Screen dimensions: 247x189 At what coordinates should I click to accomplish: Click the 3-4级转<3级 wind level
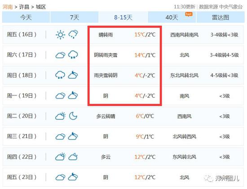pos(224,35)
